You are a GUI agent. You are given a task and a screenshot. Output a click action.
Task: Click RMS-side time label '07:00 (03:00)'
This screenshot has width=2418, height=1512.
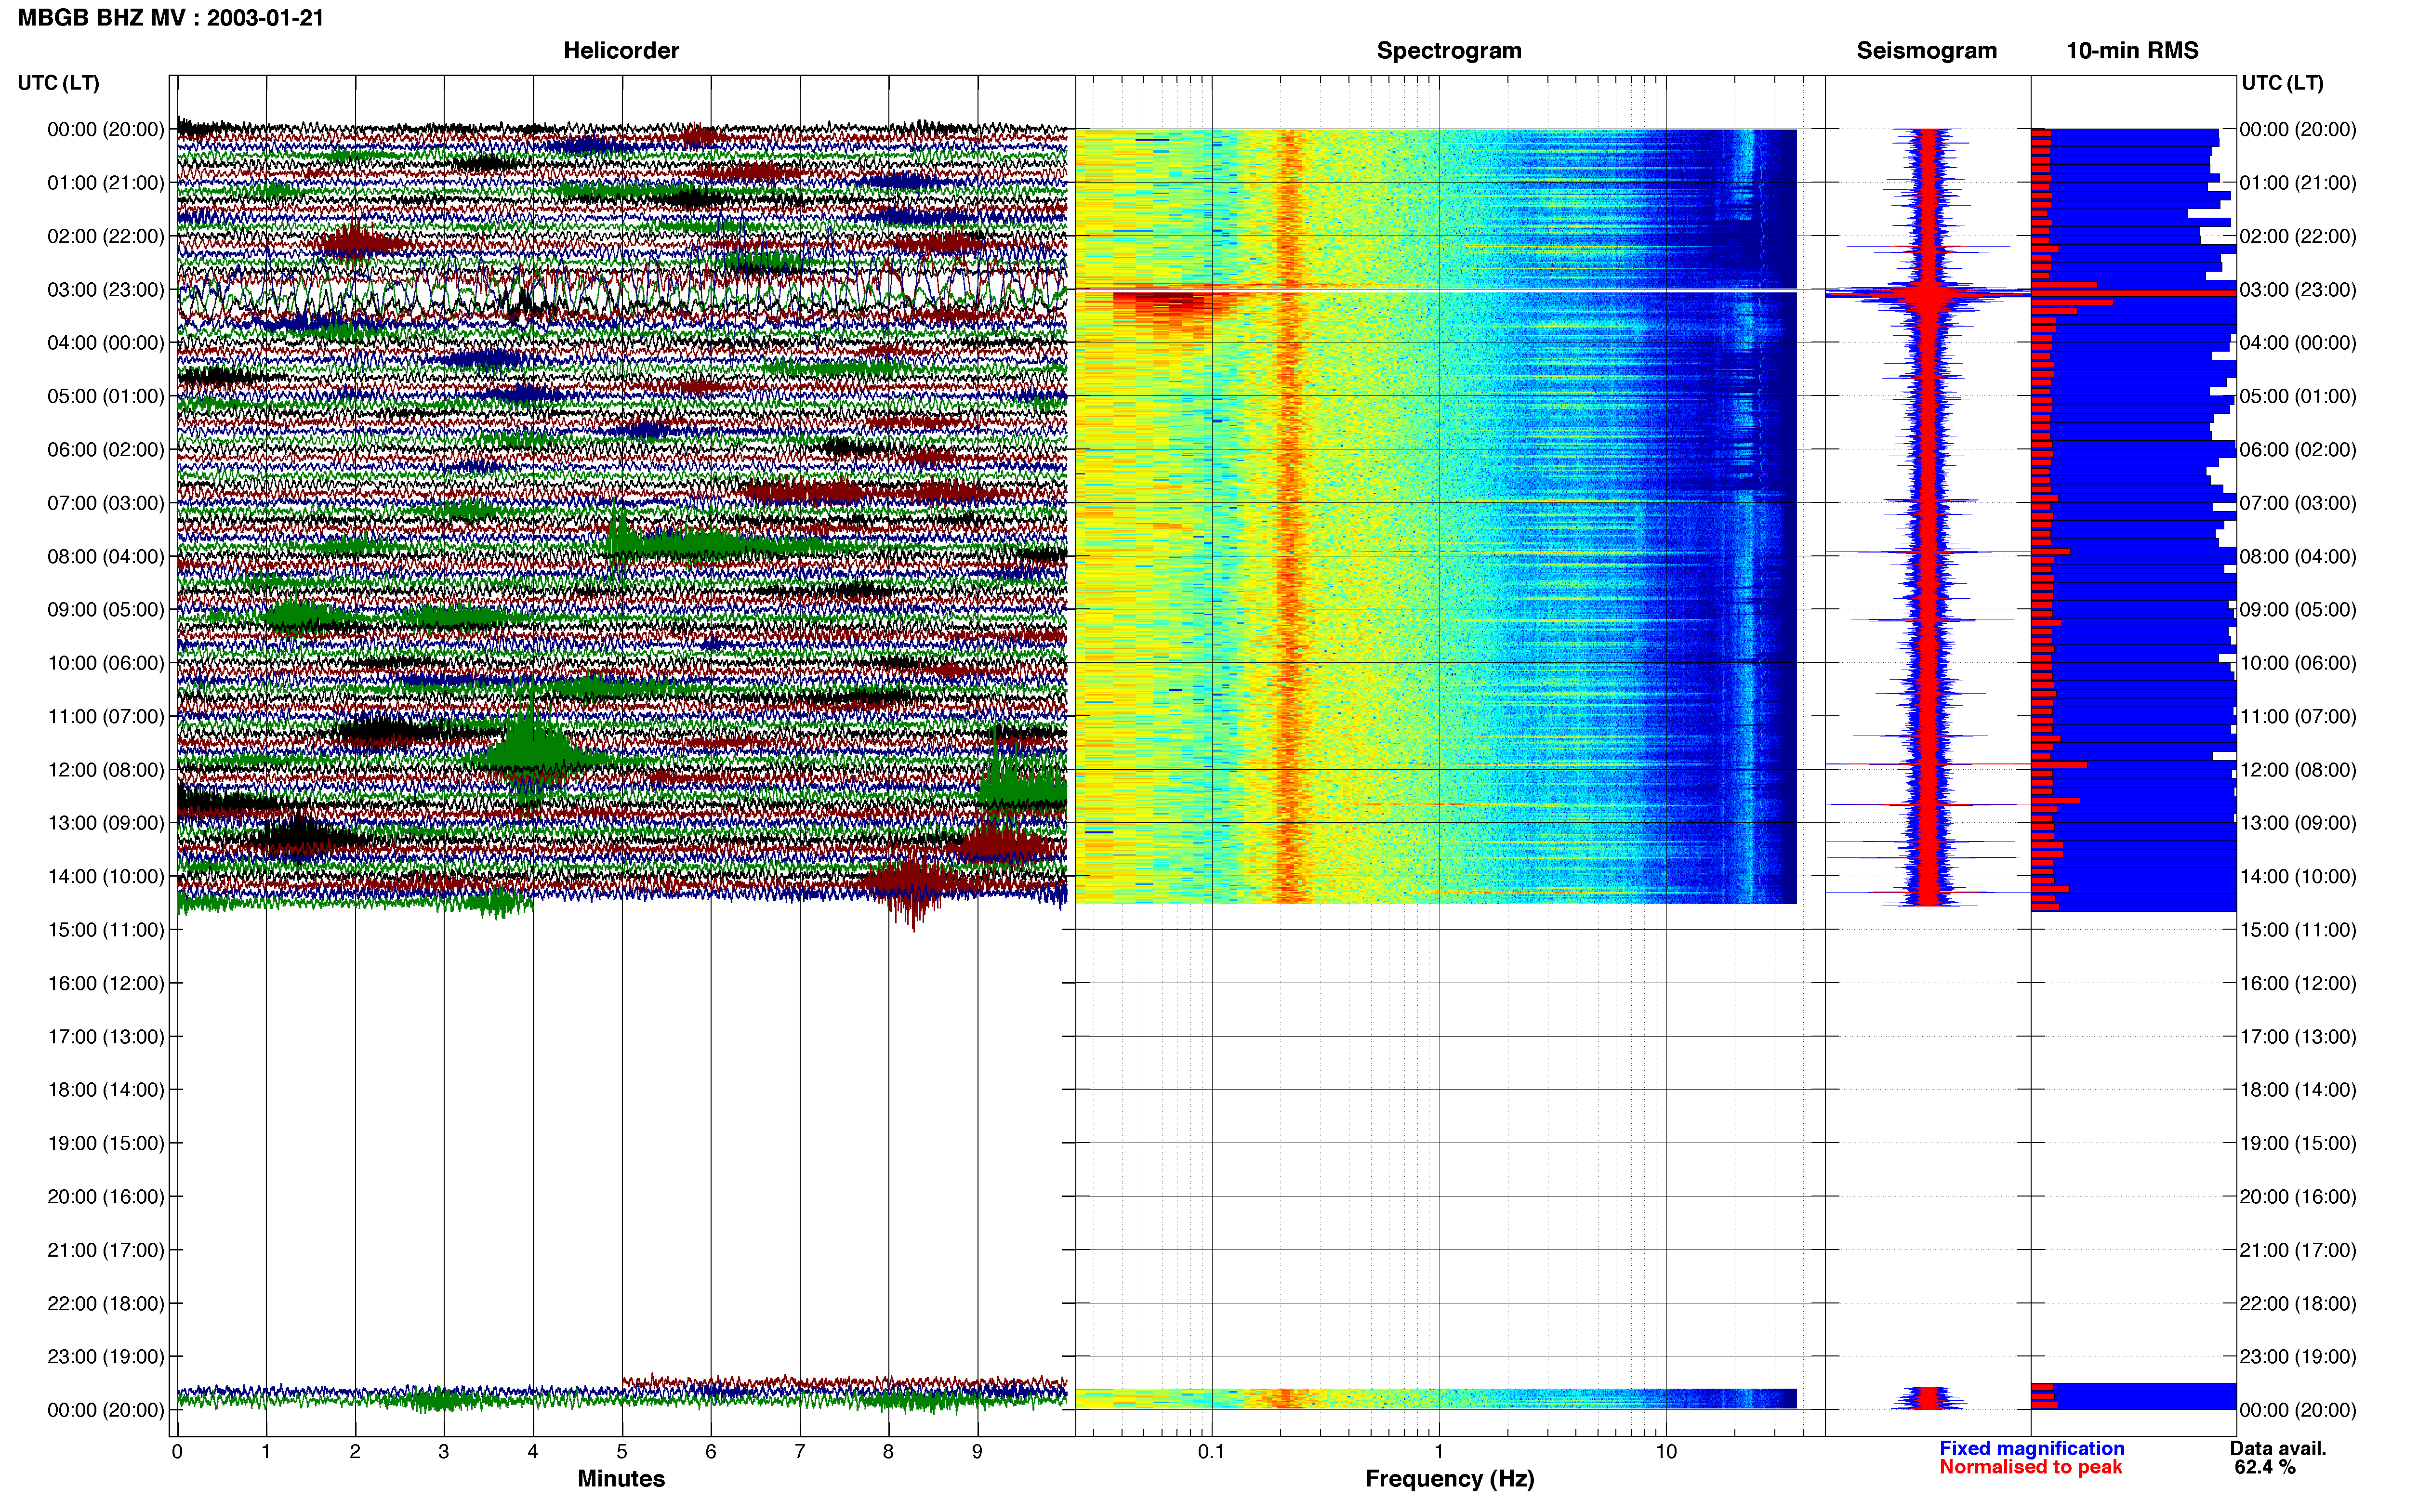2298,503
